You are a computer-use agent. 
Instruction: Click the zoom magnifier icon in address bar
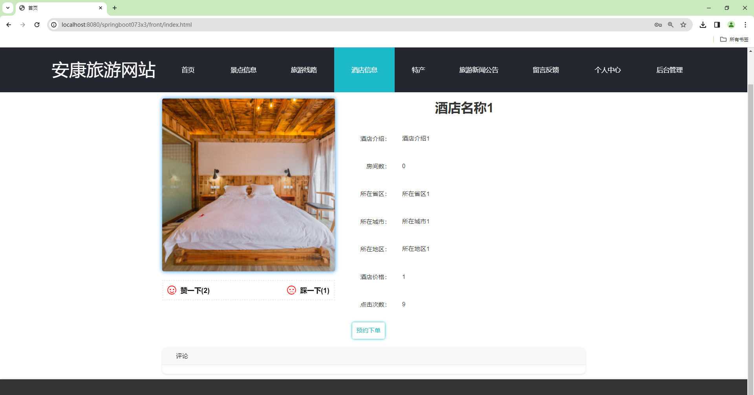(671, 25)
